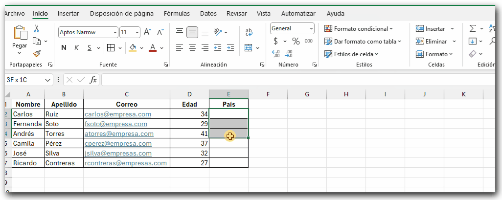Click the AutoSum sigma icon

(473, 29)
